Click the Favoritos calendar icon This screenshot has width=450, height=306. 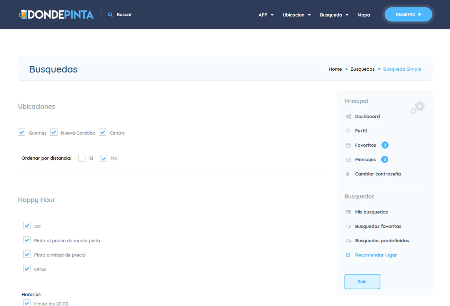click(348, 145)
